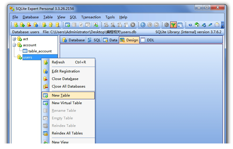The image size is (233, 149).
Task: Open the SQL menu in the menu bar
Action: (73, 17)
